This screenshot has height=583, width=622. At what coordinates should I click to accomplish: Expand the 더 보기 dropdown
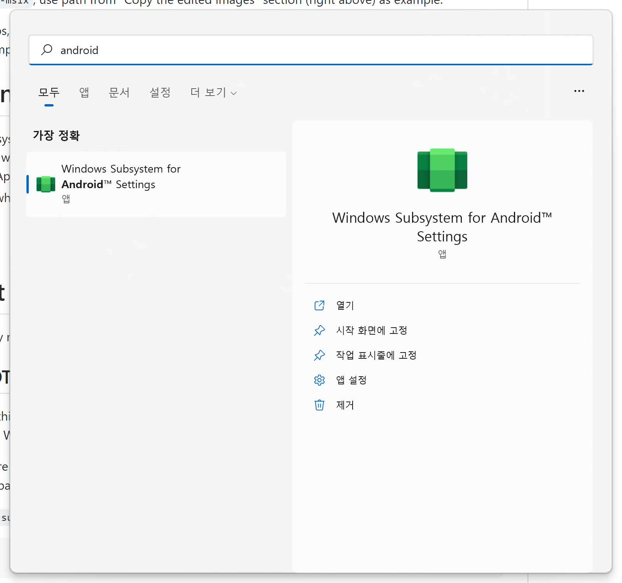213,93
